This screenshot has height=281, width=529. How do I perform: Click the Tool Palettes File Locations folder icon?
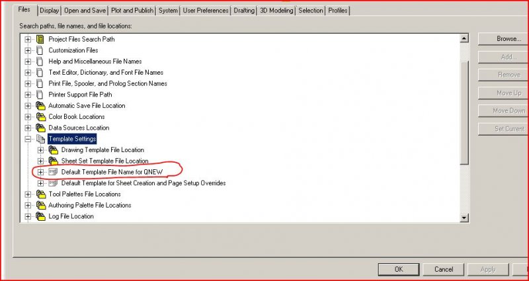(40, 194)
